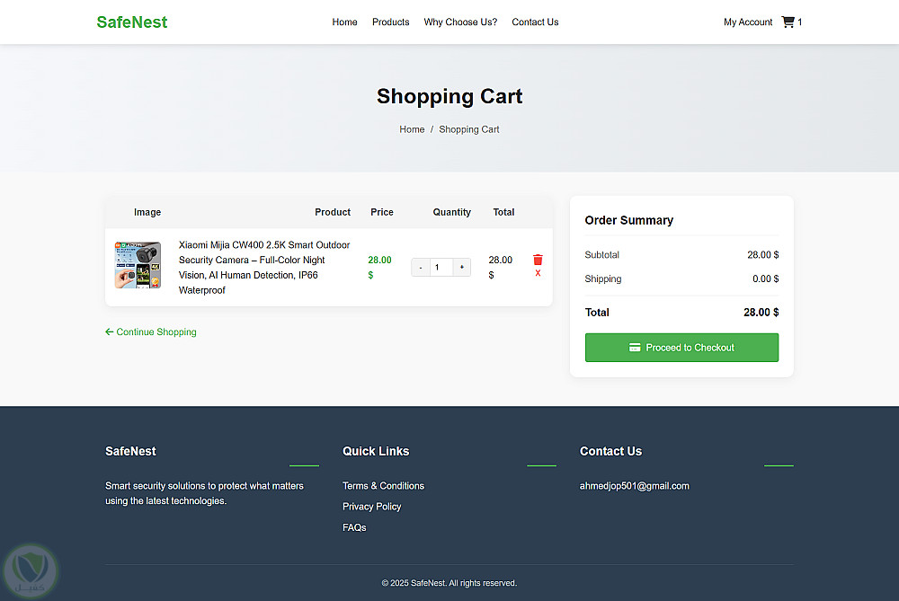Click the SafeNest logo in header
This screenshot has width=899, height=601.
[x=132, y=22]
